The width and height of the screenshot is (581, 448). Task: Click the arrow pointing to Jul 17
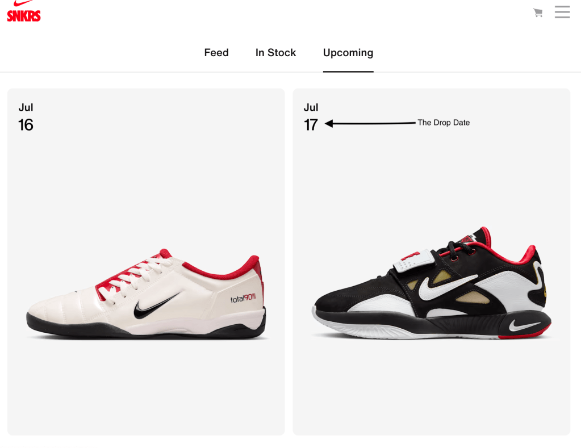[370, 123]
